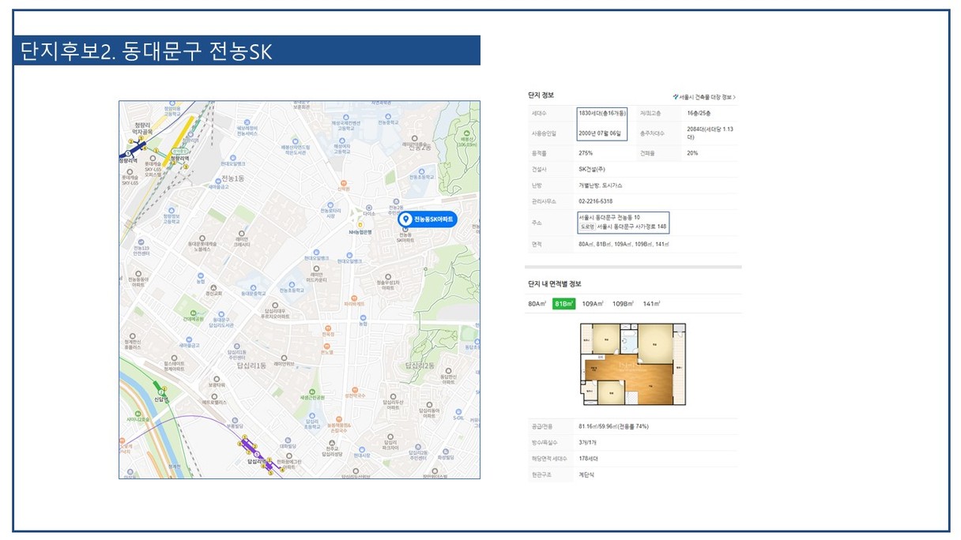Image resolution: width=961 pixels, height=540 pixels.
Task: Click the 관리사무소 row label
Action: (x=543, y=201)
